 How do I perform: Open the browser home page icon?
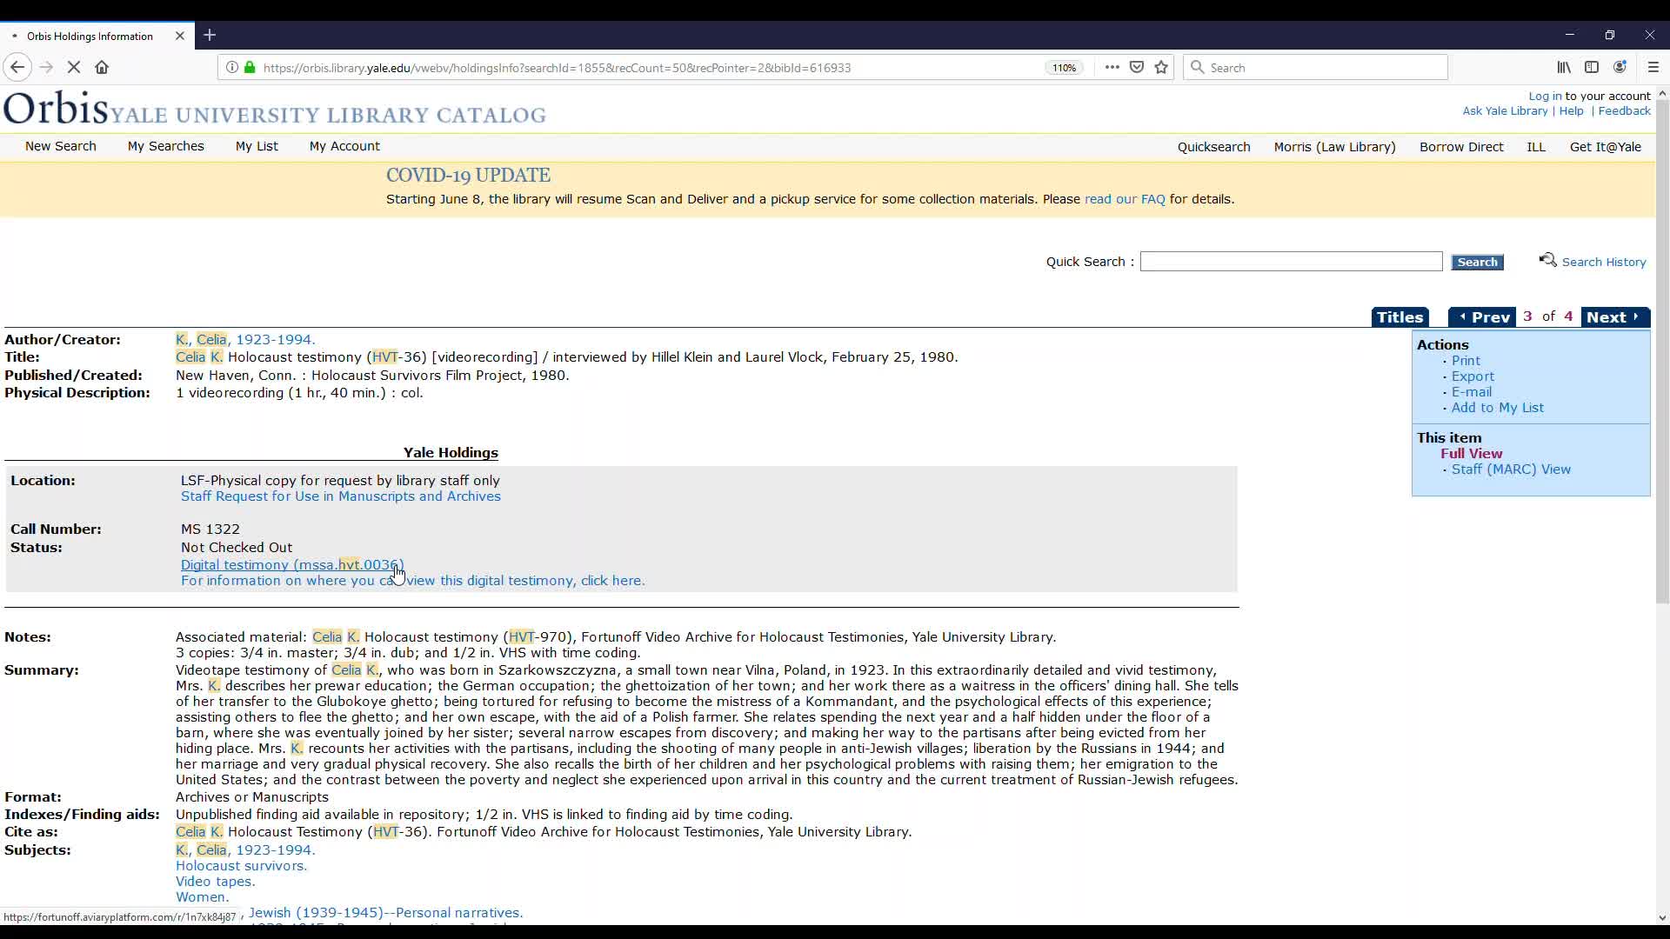102,68
